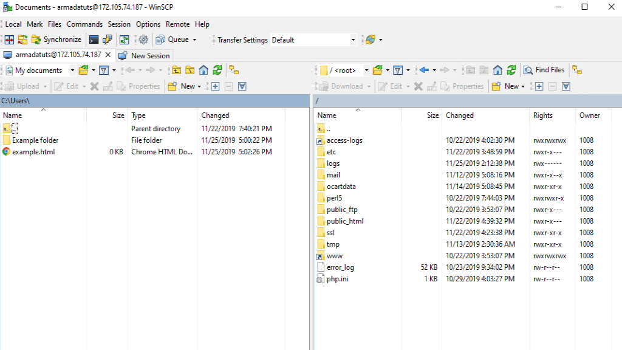Open the Local menu
This screenshot has height=350, width=622.
click(x=13, y=24)
